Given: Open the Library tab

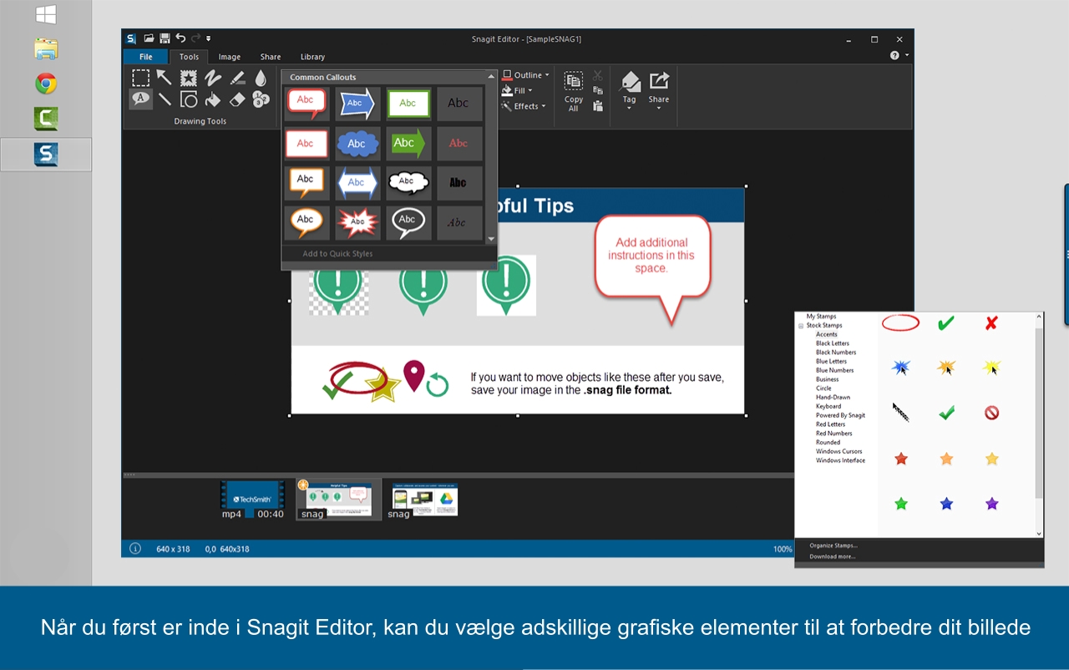Looking at the screenshot, I should tap(312, 56).
